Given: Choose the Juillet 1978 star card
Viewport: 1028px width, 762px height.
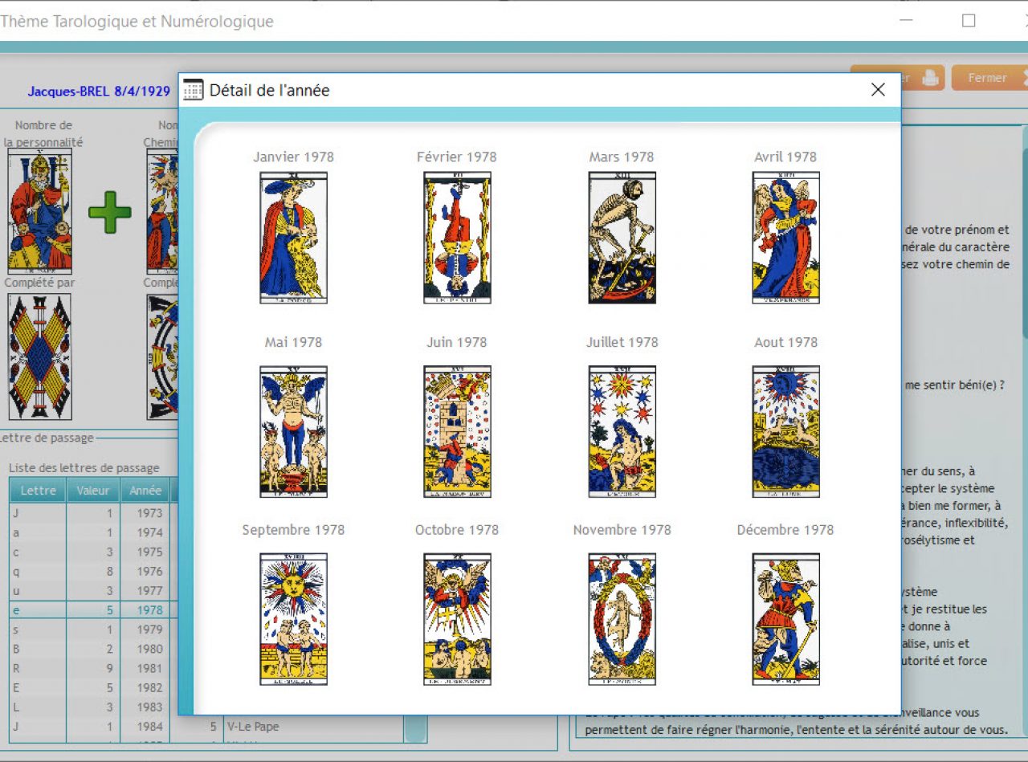Looking at the screenshot, I should point(622,431).
